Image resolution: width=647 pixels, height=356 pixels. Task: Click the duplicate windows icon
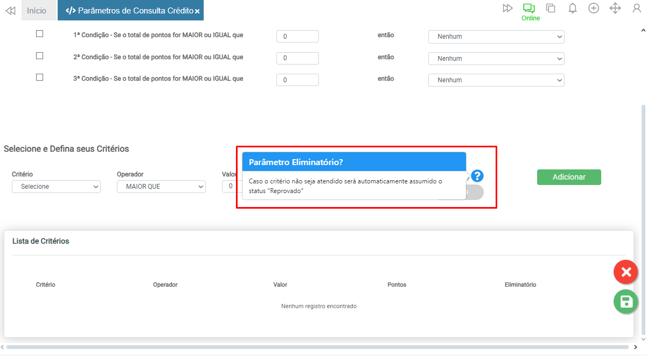(x=551, y=8)
